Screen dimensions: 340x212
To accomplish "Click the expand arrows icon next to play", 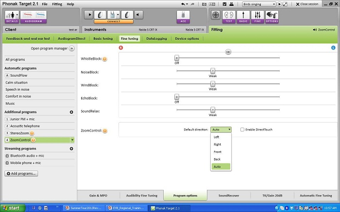I will [x=285, y=4].
